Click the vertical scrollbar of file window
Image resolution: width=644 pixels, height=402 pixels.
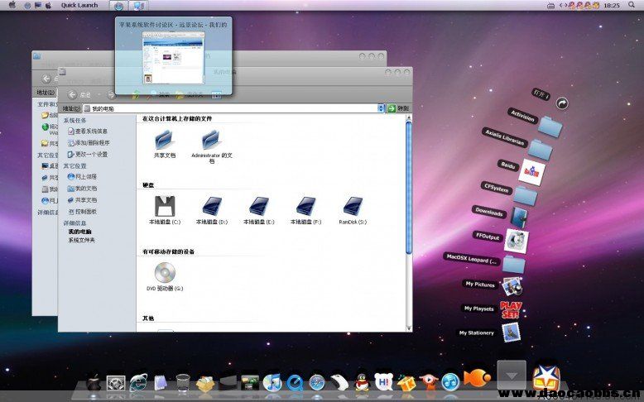pos(408,190)
